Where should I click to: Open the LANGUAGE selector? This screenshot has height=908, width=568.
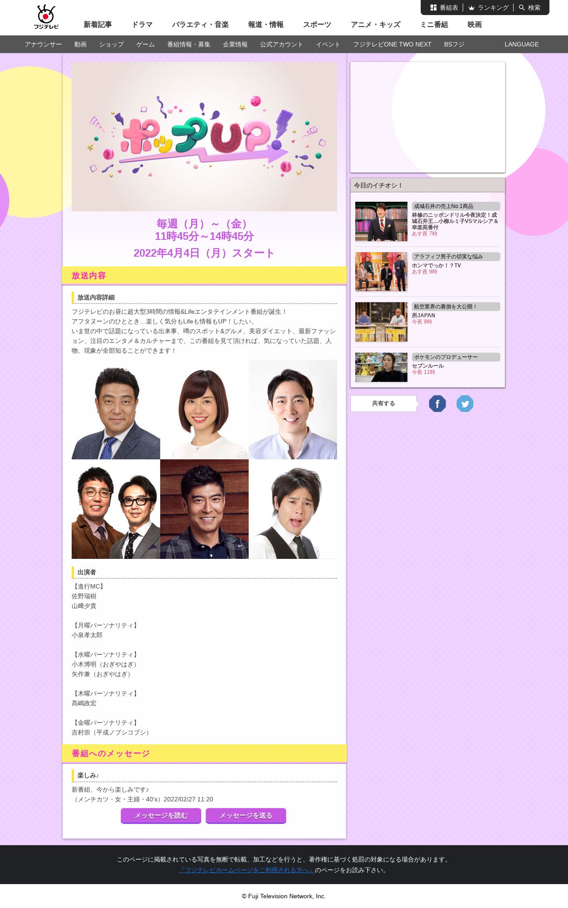(522, 44)
